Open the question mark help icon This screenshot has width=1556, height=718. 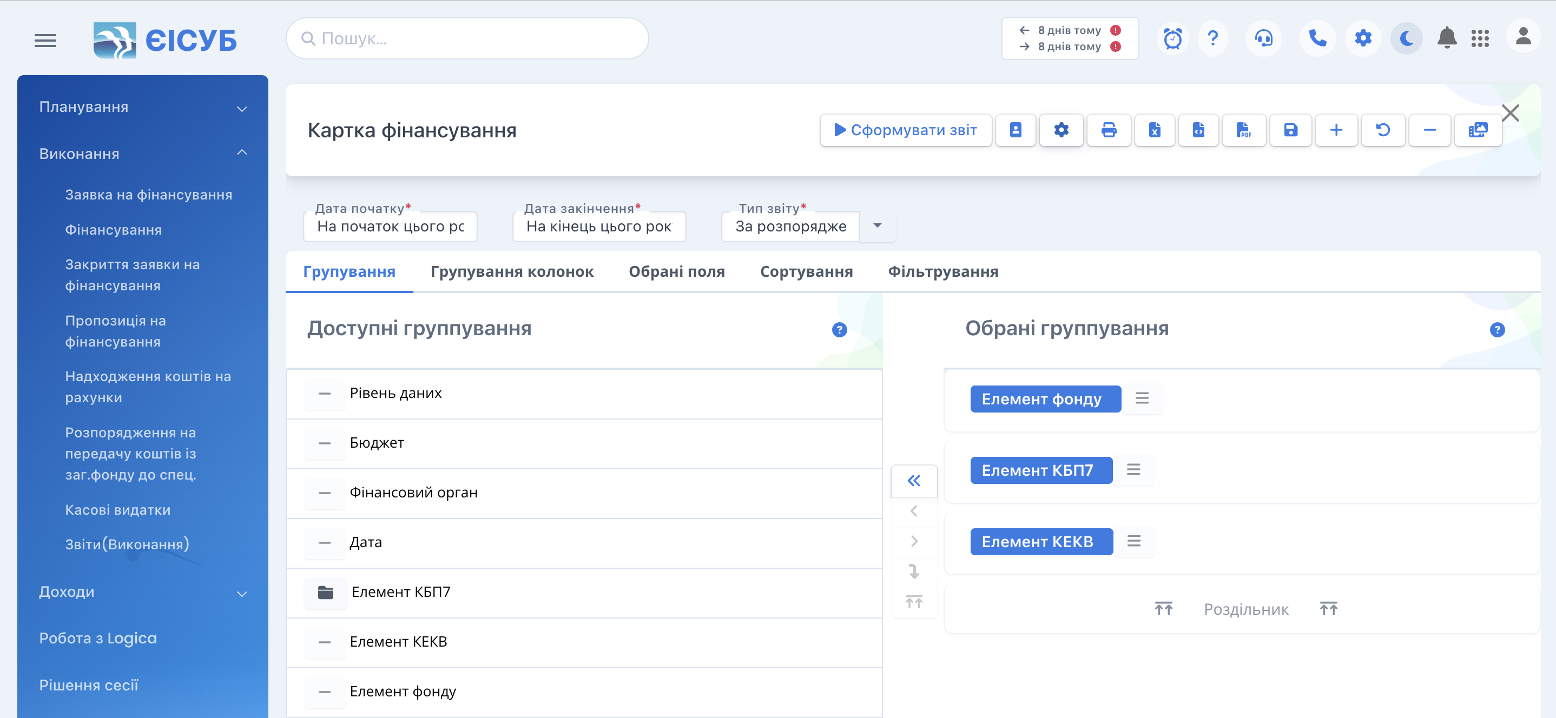click(x=1213, y=38)
